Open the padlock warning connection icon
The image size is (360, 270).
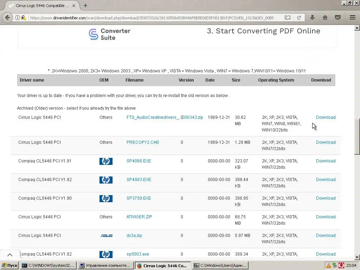click(x=24, y=18)
